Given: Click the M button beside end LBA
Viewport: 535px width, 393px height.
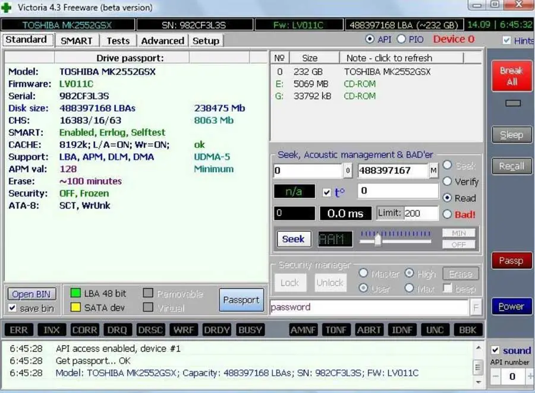Looking at the screenshot, I should pyautogui.click(x=433, y=170).
